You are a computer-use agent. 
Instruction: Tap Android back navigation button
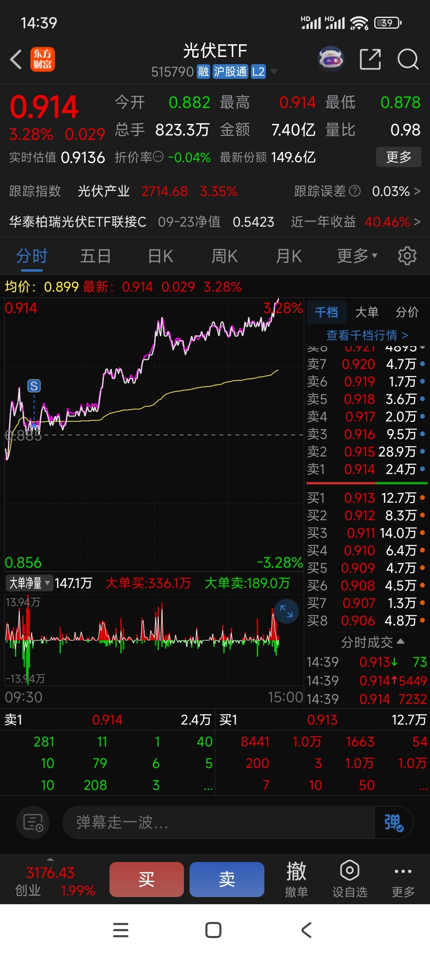306,930
